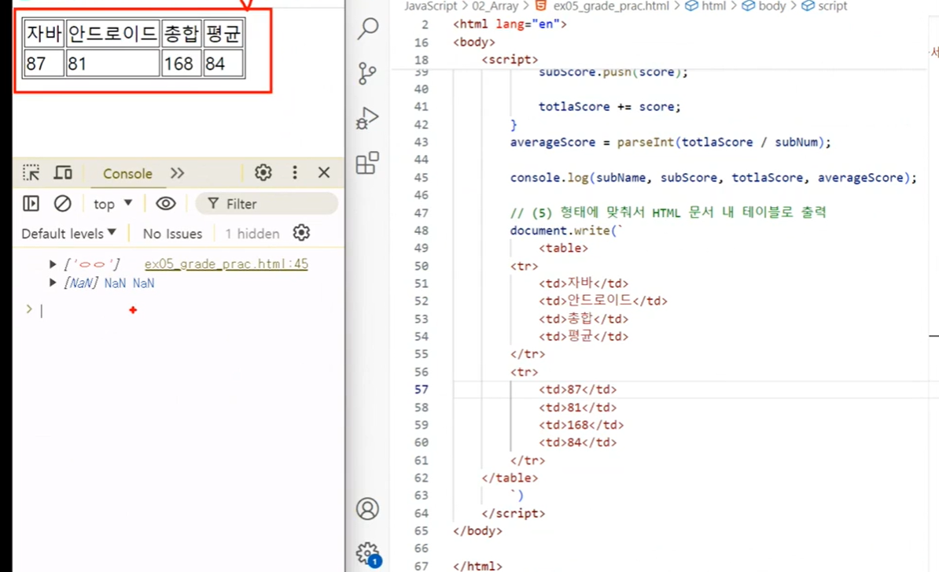Image resolution: width=939 pixels, height=572 pixels.
Task: Clear the console output
Action: [x=62, y=204]
